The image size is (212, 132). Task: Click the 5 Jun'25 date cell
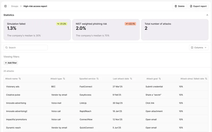(x=117, y=128)
